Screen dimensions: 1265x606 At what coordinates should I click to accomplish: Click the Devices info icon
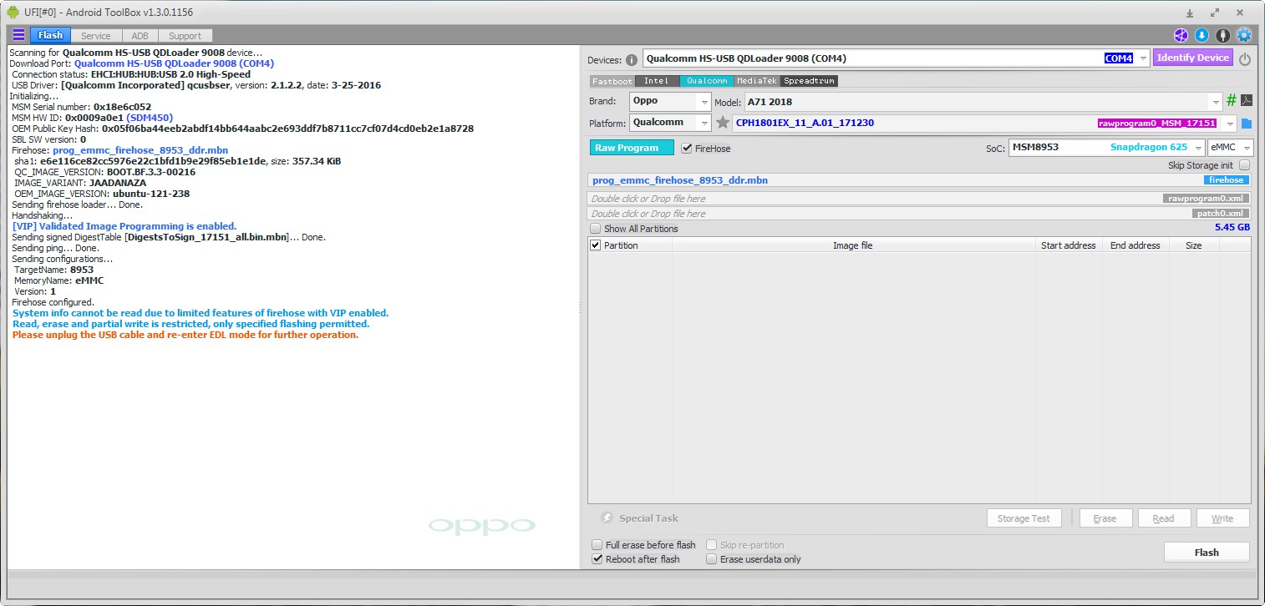632,59
